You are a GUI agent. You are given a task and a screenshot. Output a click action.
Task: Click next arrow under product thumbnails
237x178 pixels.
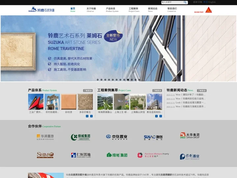[92, 116]
